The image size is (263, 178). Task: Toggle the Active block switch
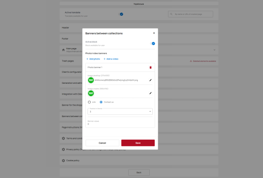coord(152,43)
